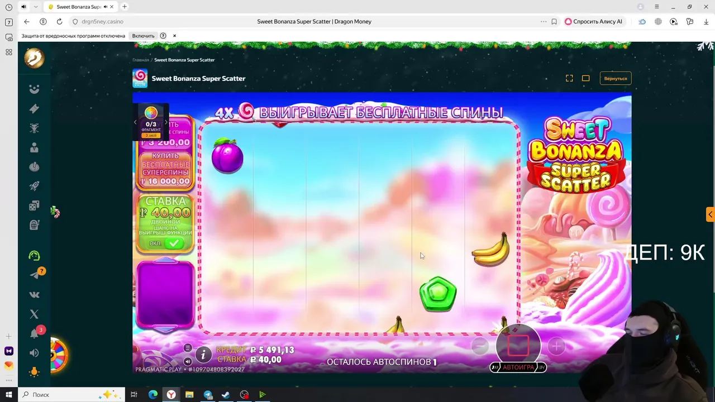The height and width of the screenshot is (402, 715).
Task: Click the Sweet Bonanza game logo thumbnail
Action: 140,78
